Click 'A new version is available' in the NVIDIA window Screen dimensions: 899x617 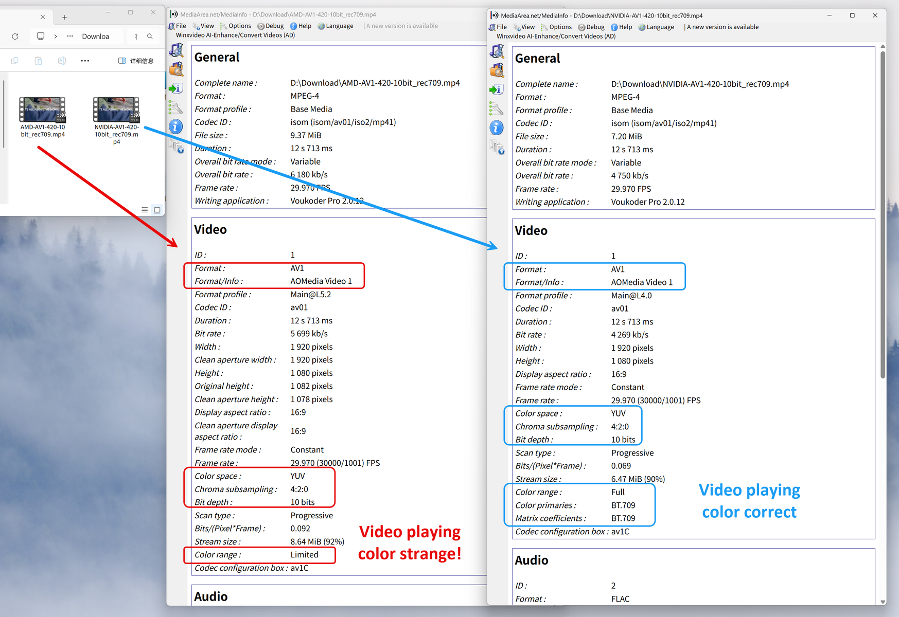coord(722,27)
